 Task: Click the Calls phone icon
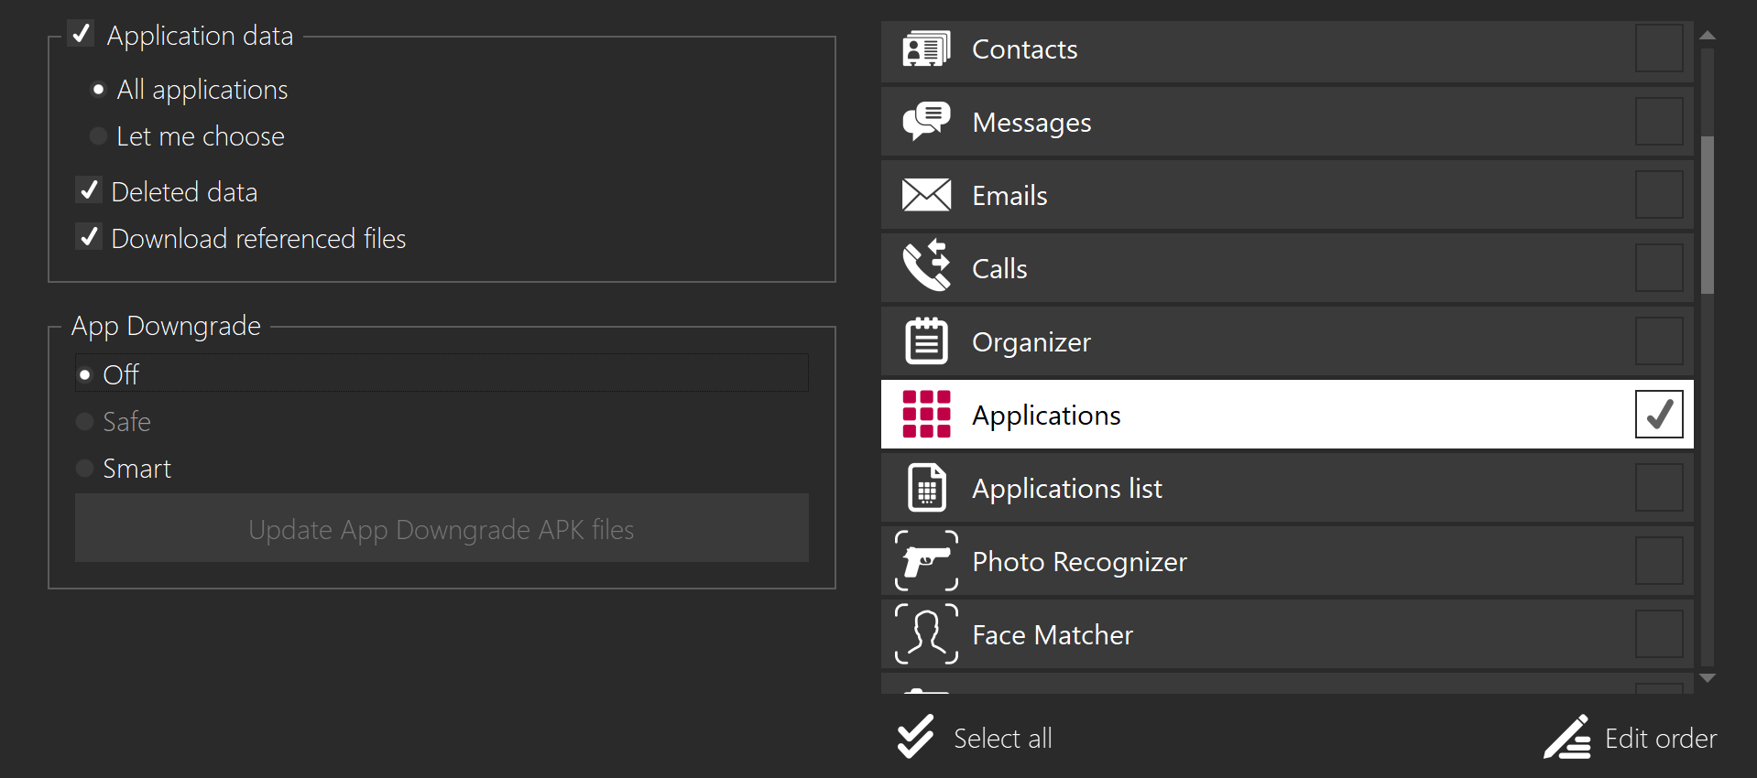(x=926, y=266)
